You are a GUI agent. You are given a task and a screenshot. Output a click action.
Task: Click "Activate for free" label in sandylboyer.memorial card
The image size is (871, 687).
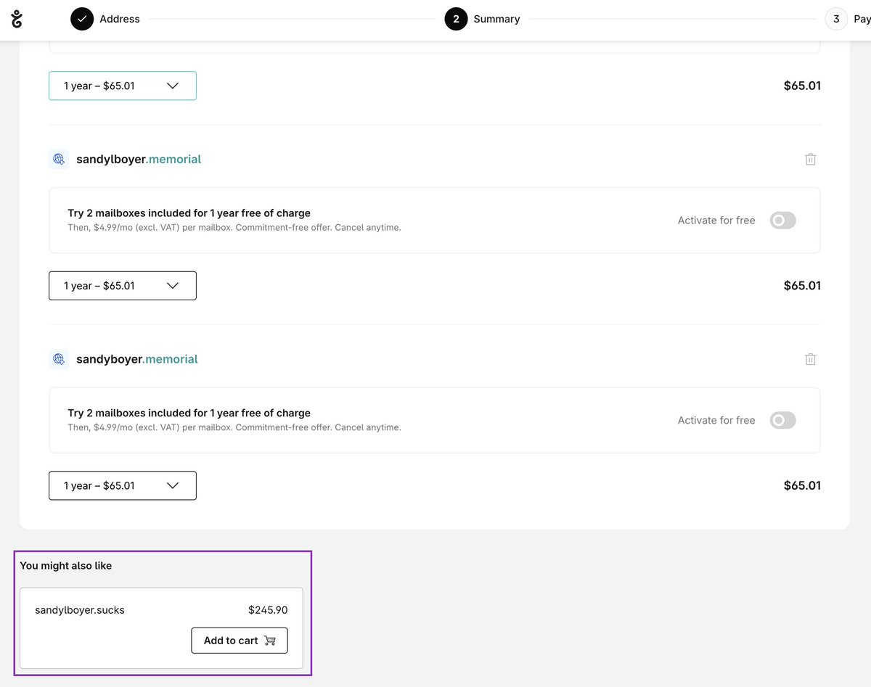click(x=716, y=221)
